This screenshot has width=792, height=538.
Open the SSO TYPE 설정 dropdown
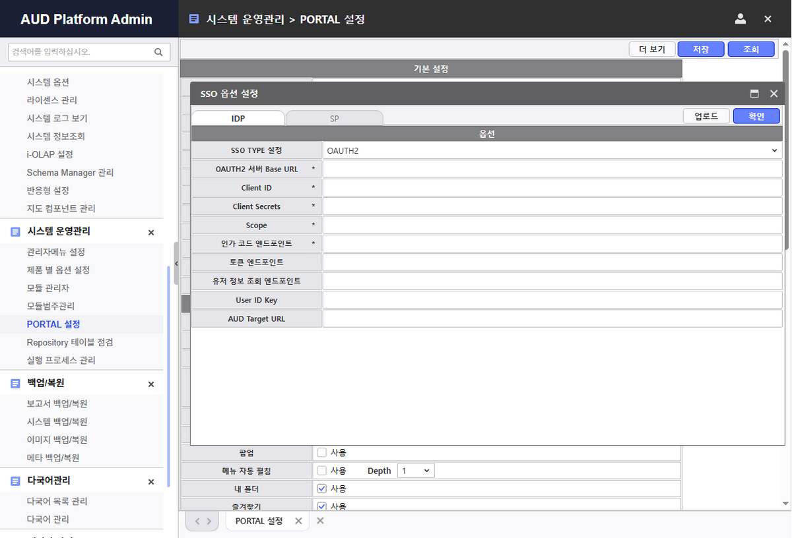(x=552, y=151)
